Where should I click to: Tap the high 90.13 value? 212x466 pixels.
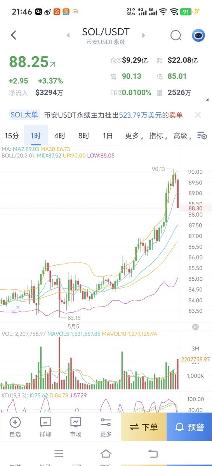[x=131, y=77]
